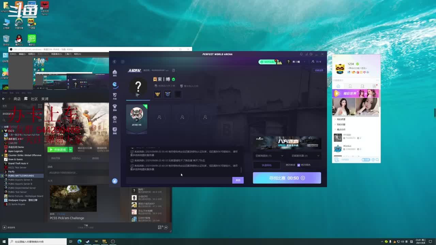This screenshot has width=436, height=245.
Task: Open the trophy tournament icon in Arena sidebar
Action: [115, 107]
